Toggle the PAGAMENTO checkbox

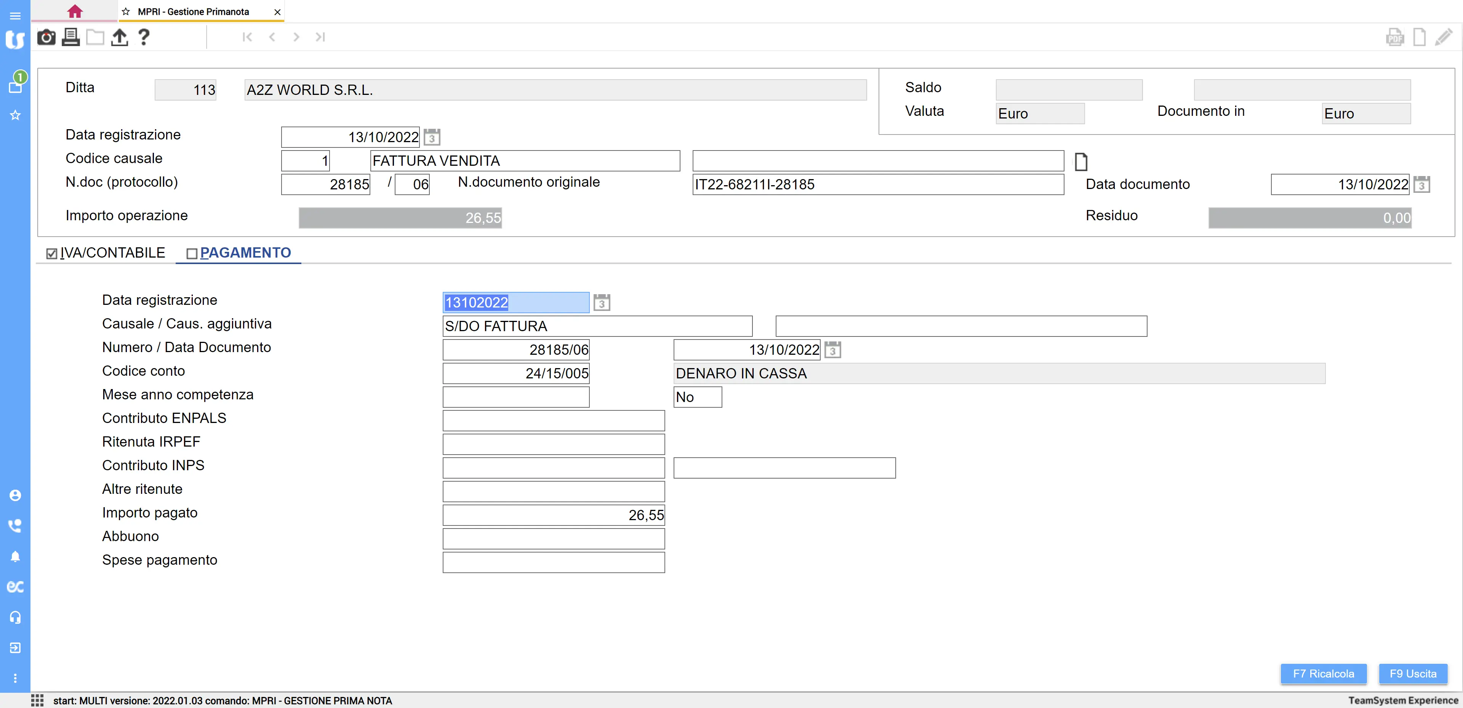pyautogui.click(x=192, y=253)
